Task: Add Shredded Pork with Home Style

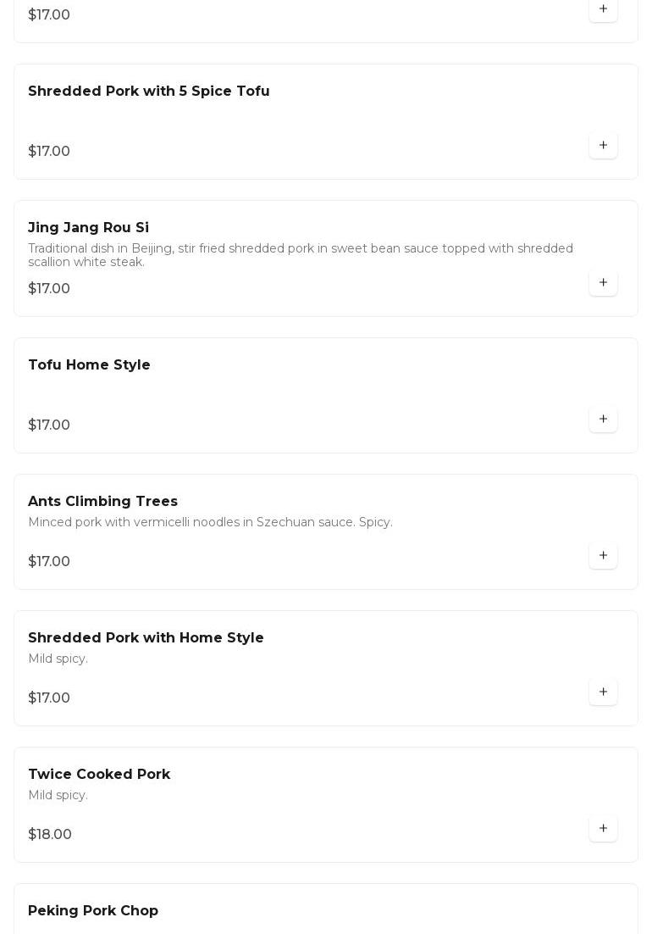Action: pos(603,692)
